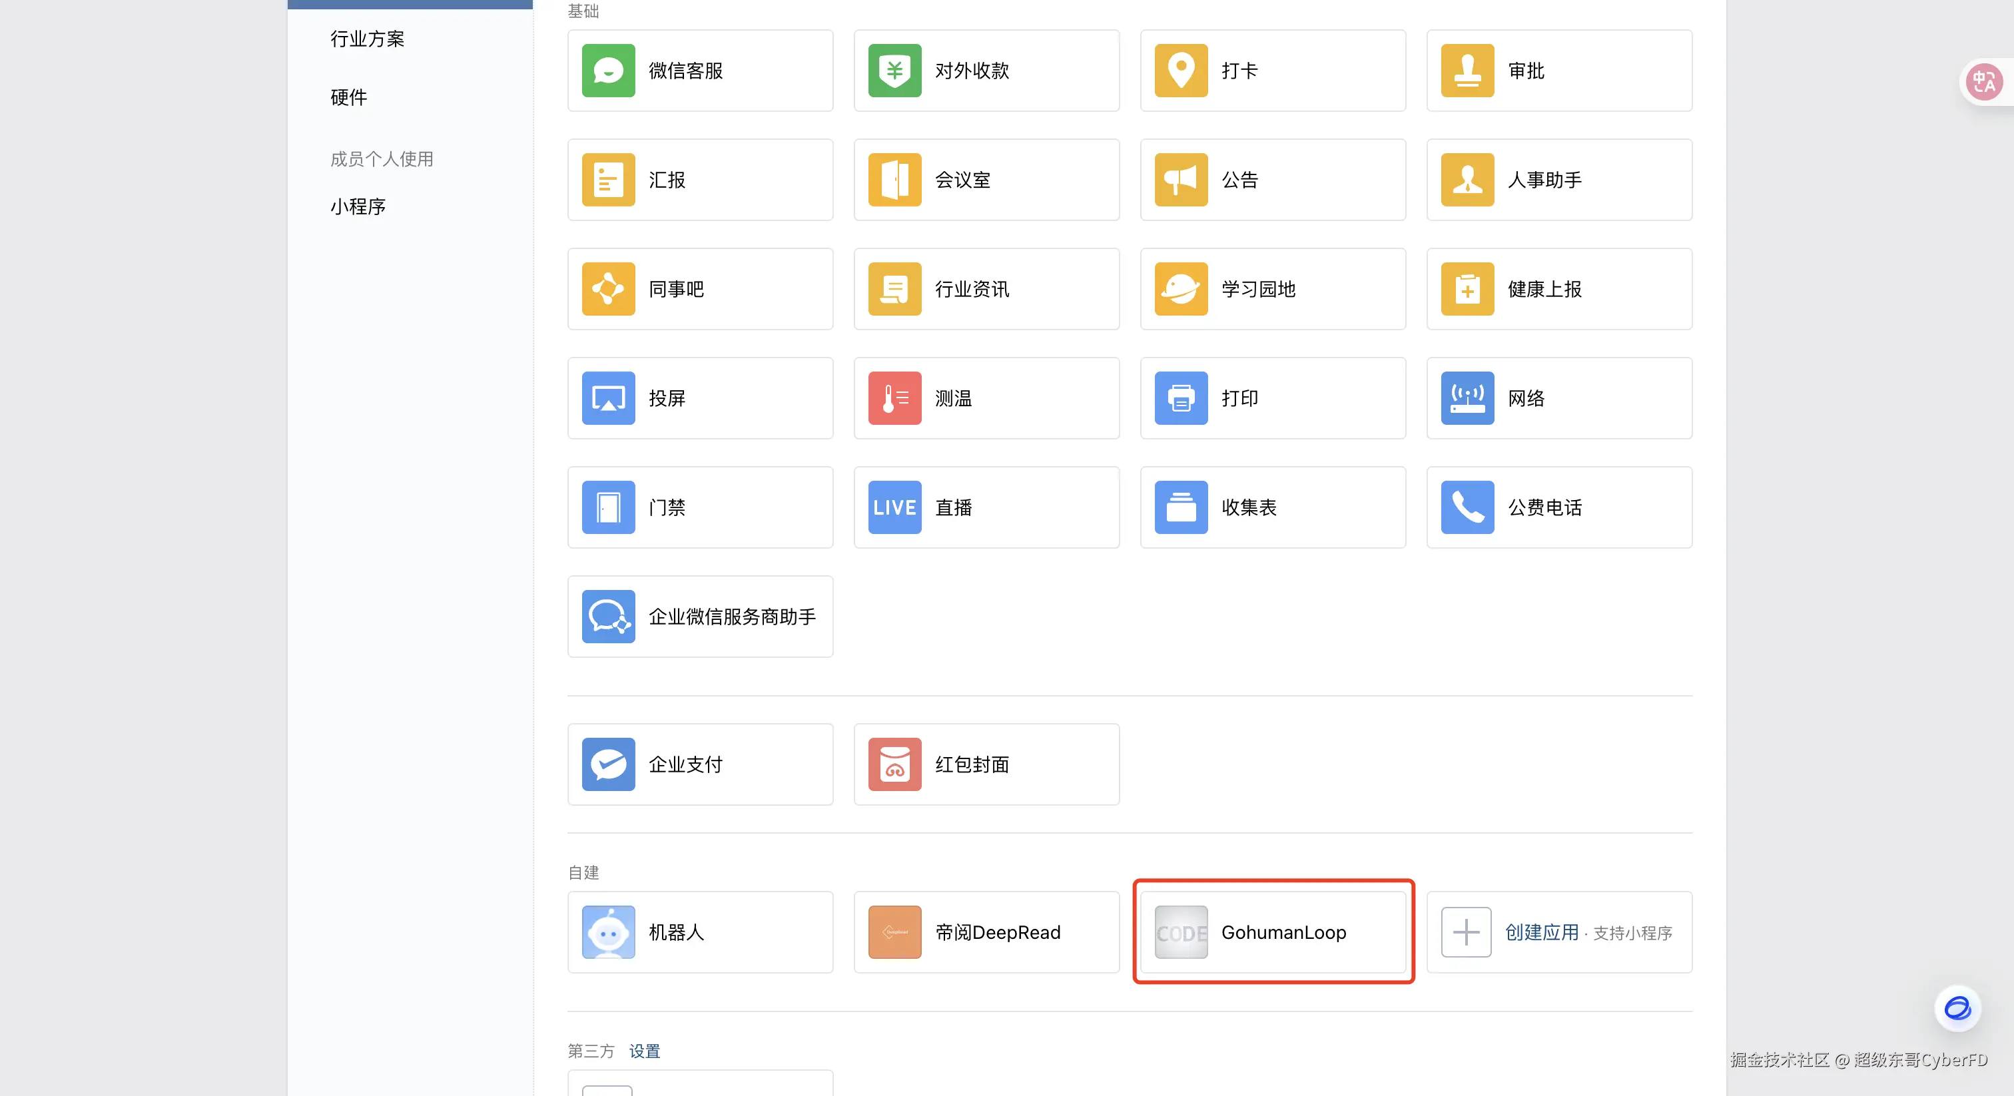This screenshot has width=2014, height=1096.
Task: Open the 会议室 meeting room icon
Action: pyautogui.click(x=894, y=180)
